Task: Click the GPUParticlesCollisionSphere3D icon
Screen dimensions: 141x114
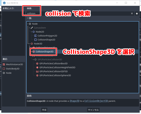Action: coord(37,76)
